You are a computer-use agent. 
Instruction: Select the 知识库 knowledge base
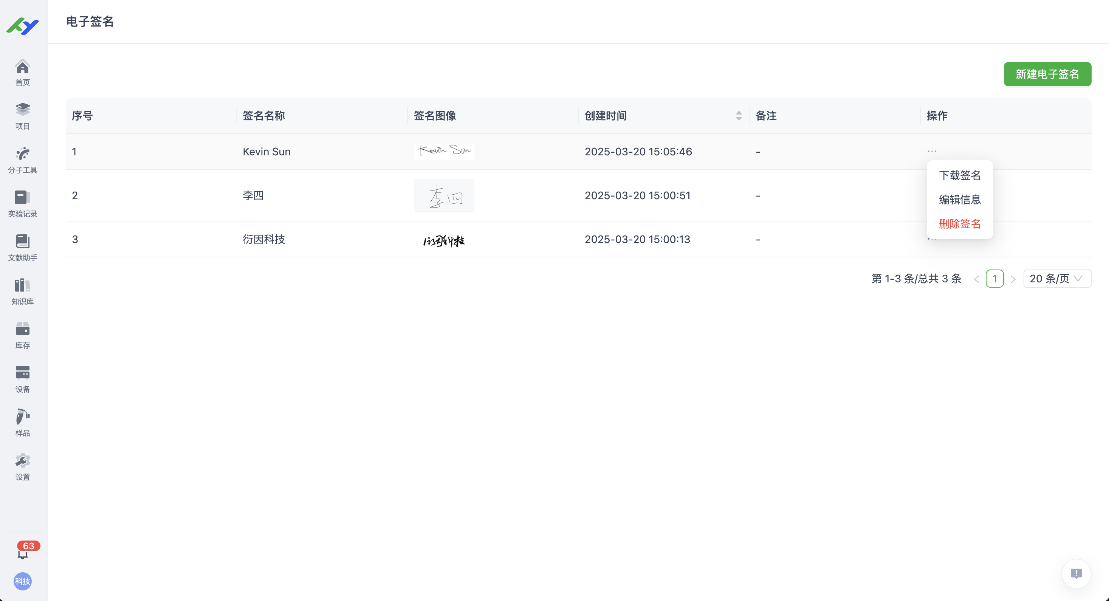pyautogui.click(x=22, y=291)
